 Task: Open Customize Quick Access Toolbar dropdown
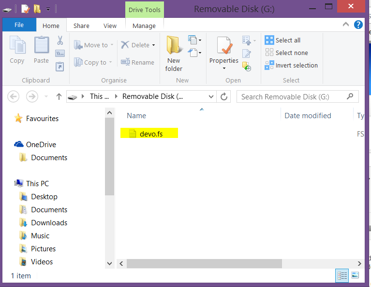48,10
